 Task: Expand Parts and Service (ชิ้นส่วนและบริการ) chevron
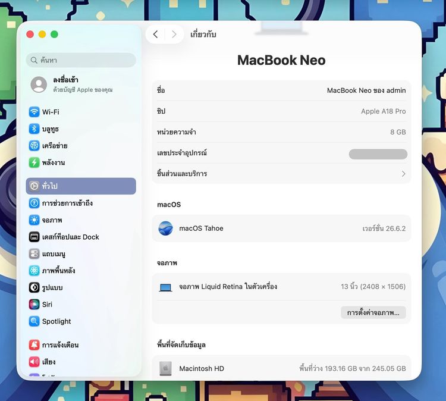tap(403, 174)
